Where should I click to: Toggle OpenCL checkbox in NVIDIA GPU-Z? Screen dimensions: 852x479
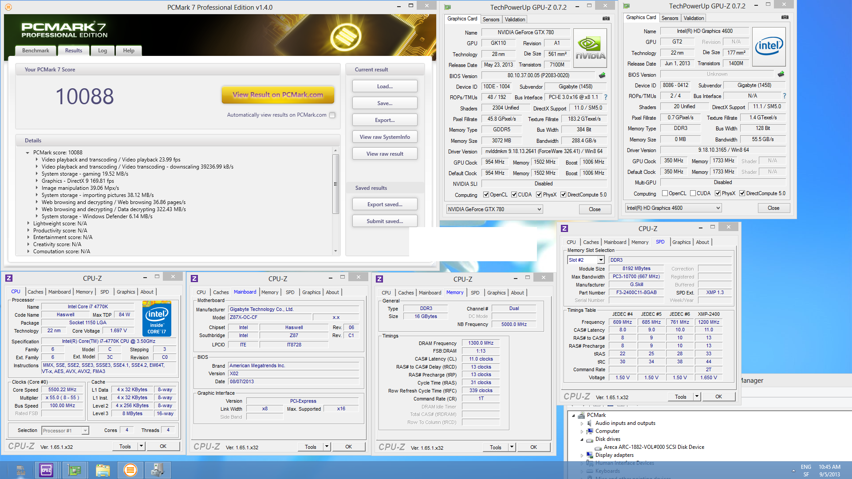click(486, 195)
